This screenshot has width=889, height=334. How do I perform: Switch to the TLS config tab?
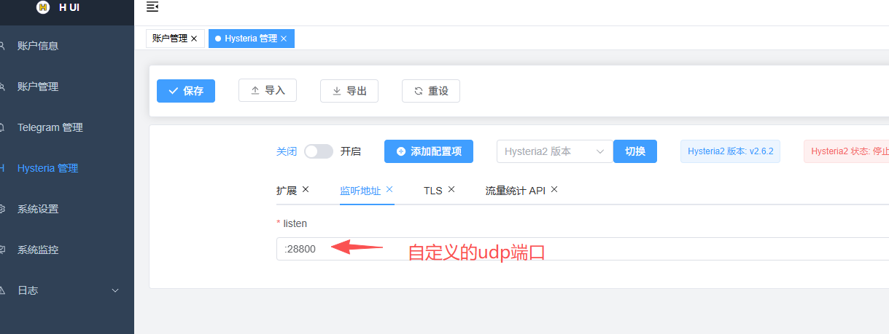pos(433,191)
